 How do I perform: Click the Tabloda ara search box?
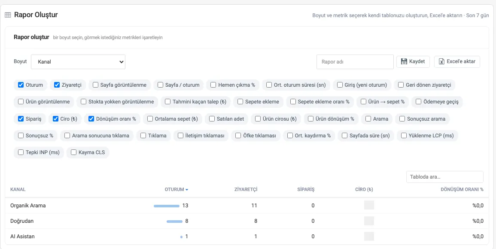tap(445, 177)
